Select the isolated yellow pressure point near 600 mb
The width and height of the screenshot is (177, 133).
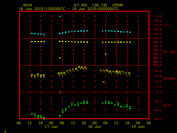(x=60, y=58)
